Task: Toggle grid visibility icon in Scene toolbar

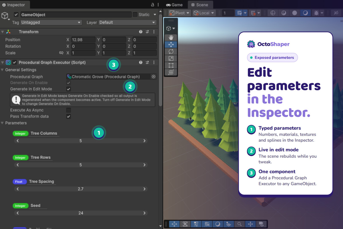Action: coord(239,13)
